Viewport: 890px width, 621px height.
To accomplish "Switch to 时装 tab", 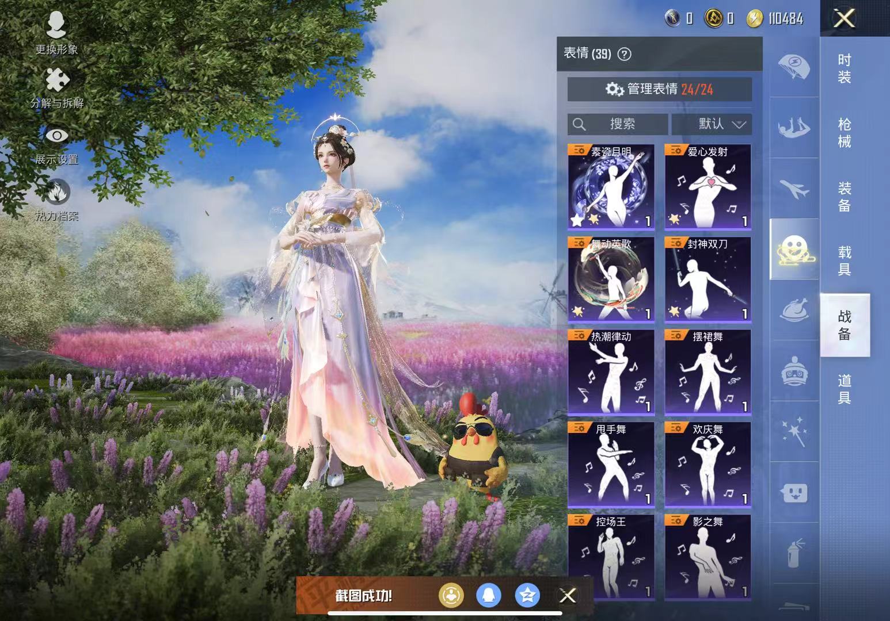I will [x=845, y=68].
